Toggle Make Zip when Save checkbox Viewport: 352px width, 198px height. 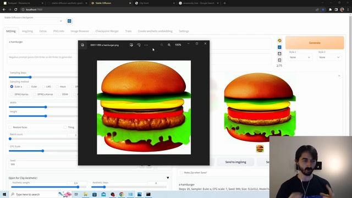point(182,173)
